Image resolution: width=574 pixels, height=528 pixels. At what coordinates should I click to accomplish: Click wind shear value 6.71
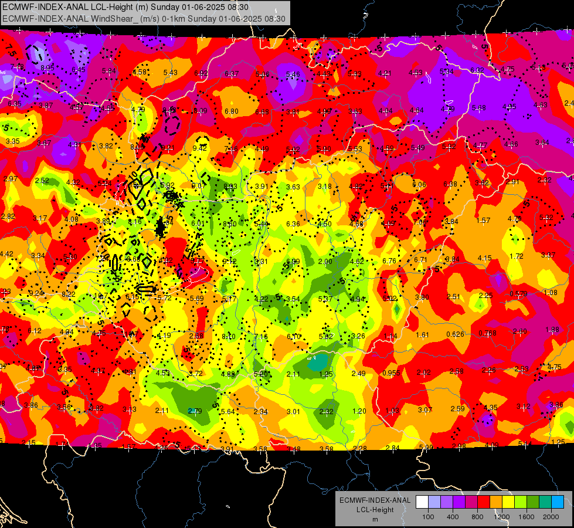(420, 259)
